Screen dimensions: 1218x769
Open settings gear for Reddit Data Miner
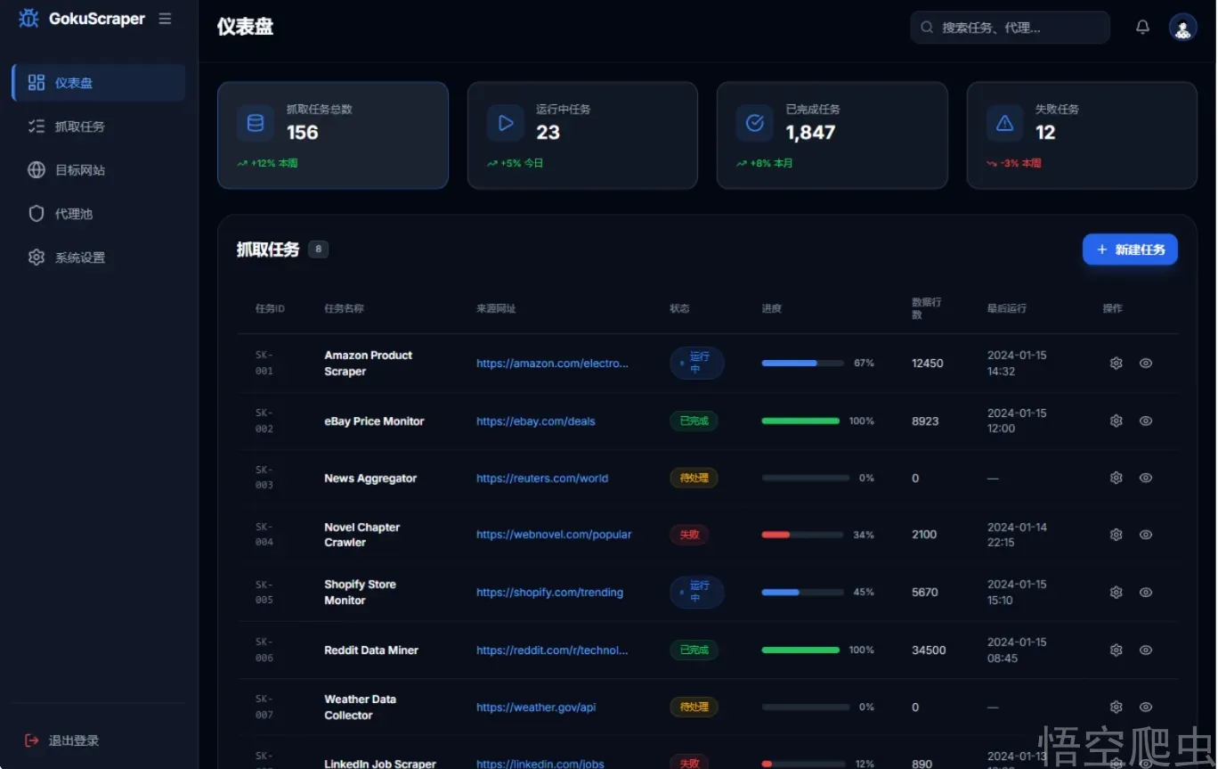1116,650
